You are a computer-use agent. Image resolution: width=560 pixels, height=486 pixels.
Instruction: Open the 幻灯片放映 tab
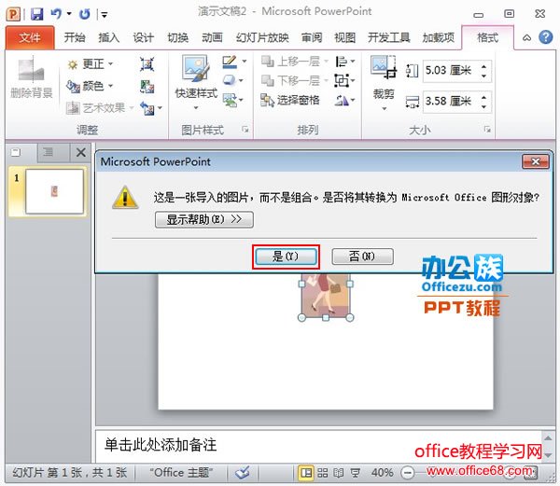pyautogui.click(x=262, y=37)
